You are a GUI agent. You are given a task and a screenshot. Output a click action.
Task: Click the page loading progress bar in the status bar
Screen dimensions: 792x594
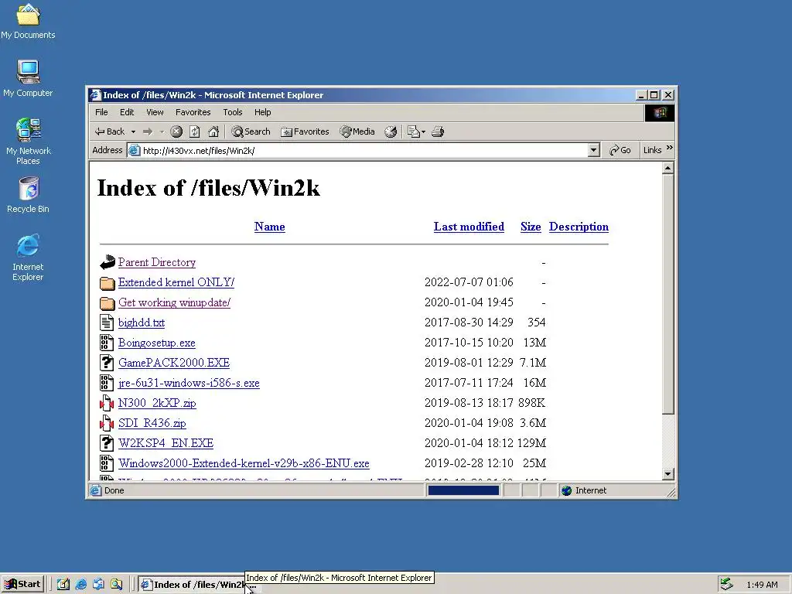click(x=463, y=490)
